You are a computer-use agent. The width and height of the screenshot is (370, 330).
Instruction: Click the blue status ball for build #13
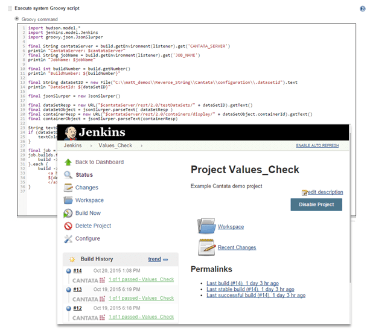pyautogui.click(x=69, y=290)
